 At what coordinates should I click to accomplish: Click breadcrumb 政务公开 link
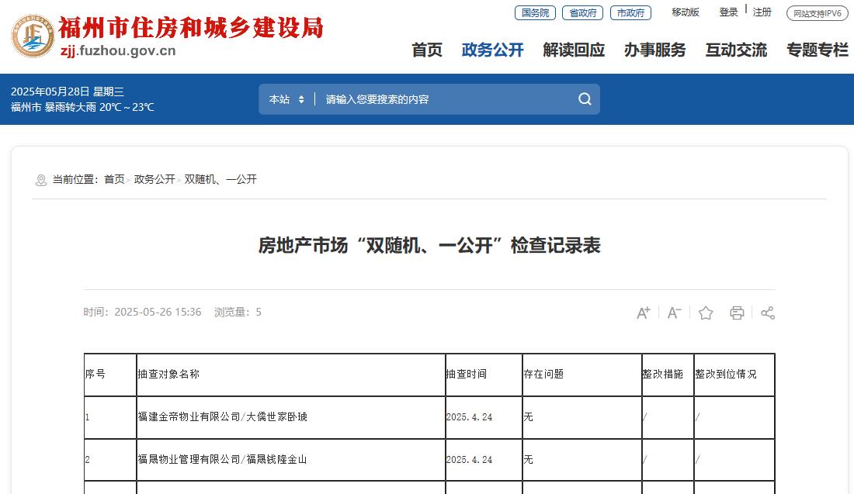click(154, 180)
